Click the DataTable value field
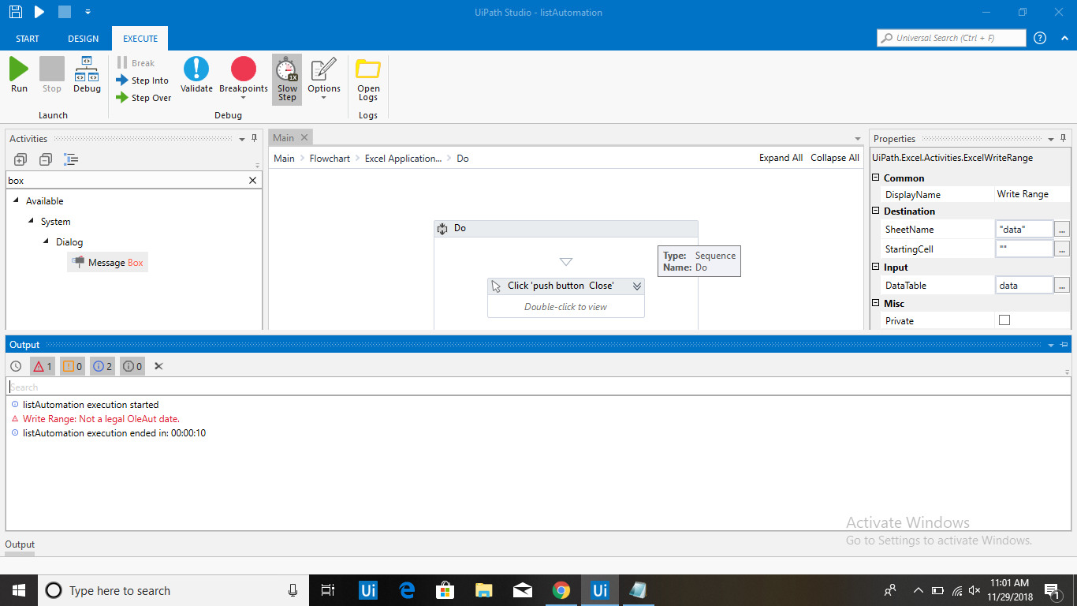1077x606 pixels. click(x=1024, y=286)
